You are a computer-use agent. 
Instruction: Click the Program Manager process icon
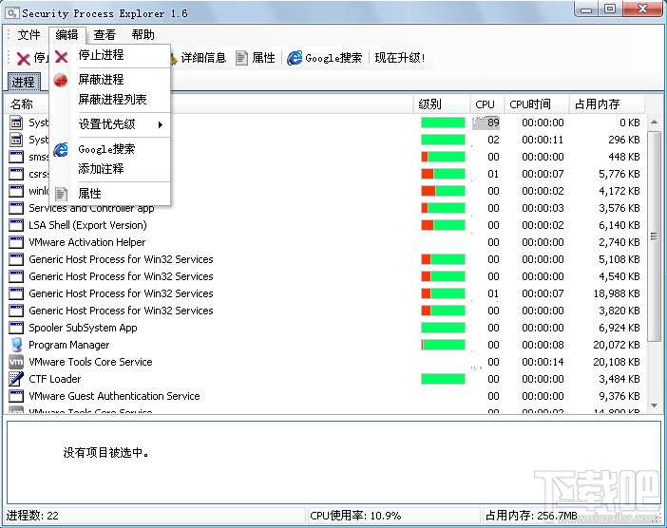(x=16, y=345)
